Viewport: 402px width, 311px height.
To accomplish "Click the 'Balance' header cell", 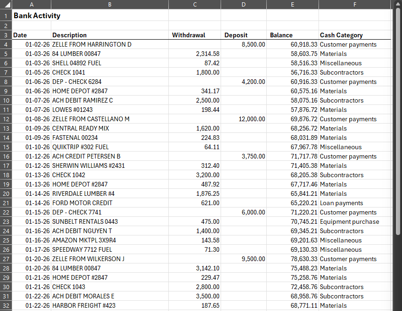I will click(292, 35).
